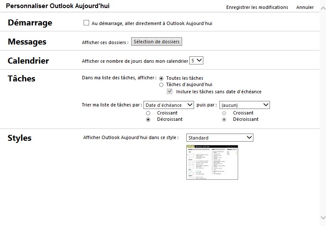Viewport: 326px width, 226px height.
Task: Click Annuler to cancel changes
Action: coord(305,7)
